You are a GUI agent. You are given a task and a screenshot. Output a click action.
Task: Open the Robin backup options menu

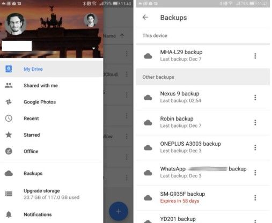255,122
